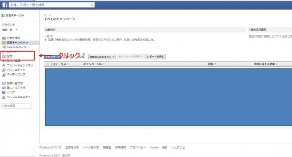Click the 1日の広告費用 panel heading
Screen dimensions: 292x157
pyautogui.click(x=258, y=29)
